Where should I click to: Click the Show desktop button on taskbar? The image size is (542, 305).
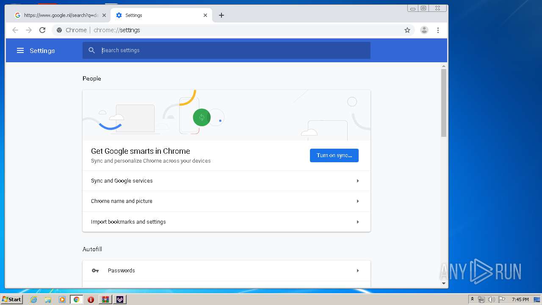pos(537,299)
